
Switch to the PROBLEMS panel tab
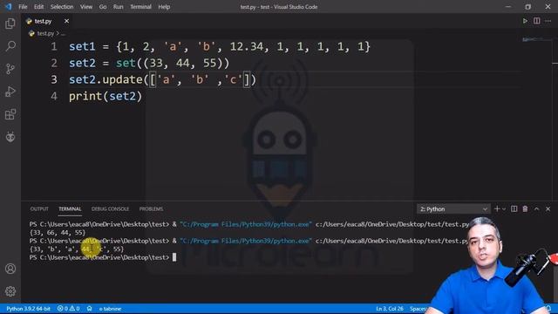151,209
